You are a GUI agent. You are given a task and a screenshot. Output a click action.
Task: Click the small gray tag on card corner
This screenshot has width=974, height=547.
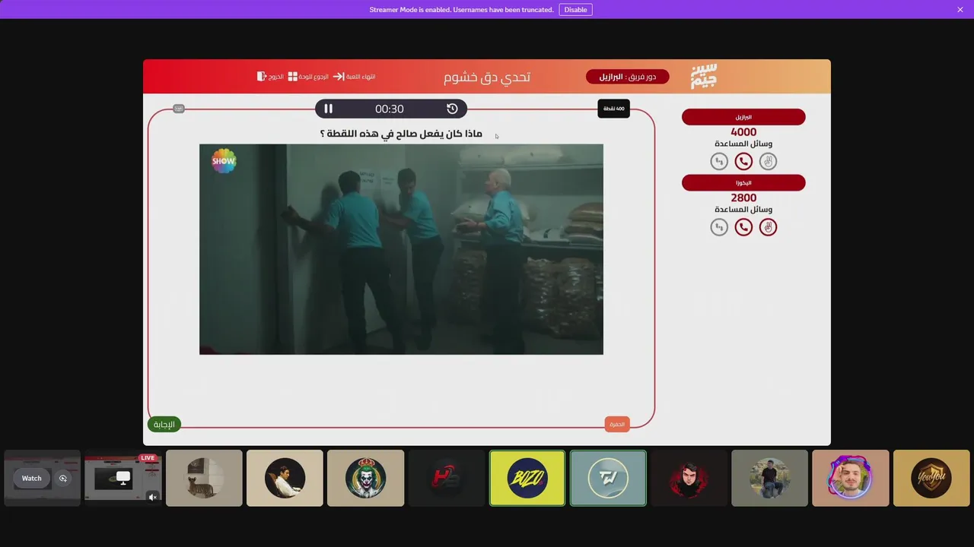[x=179, y=109]
